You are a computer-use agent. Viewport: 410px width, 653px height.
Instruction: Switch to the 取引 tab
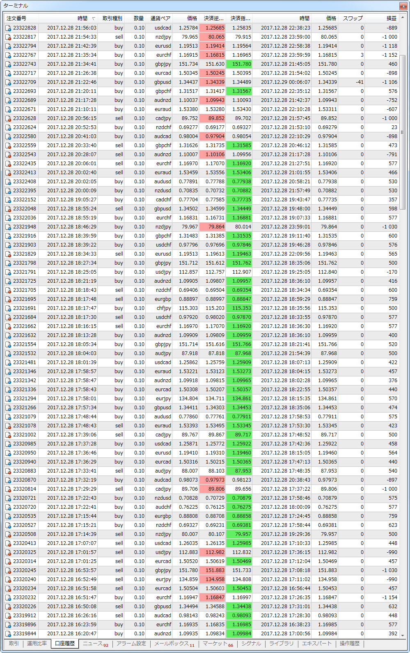click(14, 644)
